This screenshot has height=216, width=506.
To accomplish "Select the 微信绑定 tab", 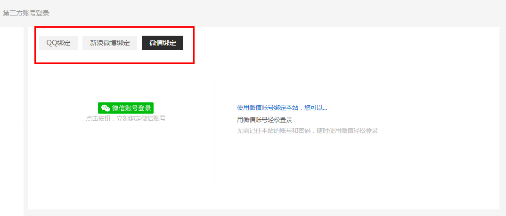I will [163, 43].
